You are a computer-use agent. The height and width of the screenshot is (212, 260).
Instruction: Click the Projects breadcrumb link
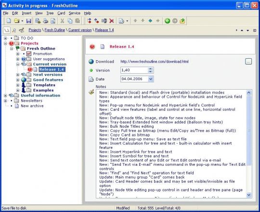click(x=35, y=30)
